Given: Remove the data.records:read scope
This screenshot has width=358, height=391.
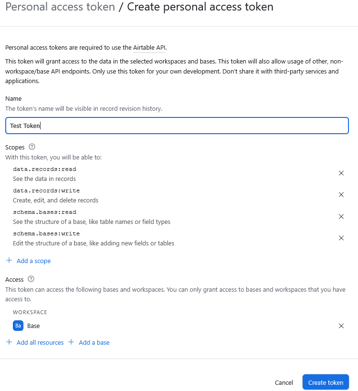Looking at the screenshot, I should click(341, 173).
